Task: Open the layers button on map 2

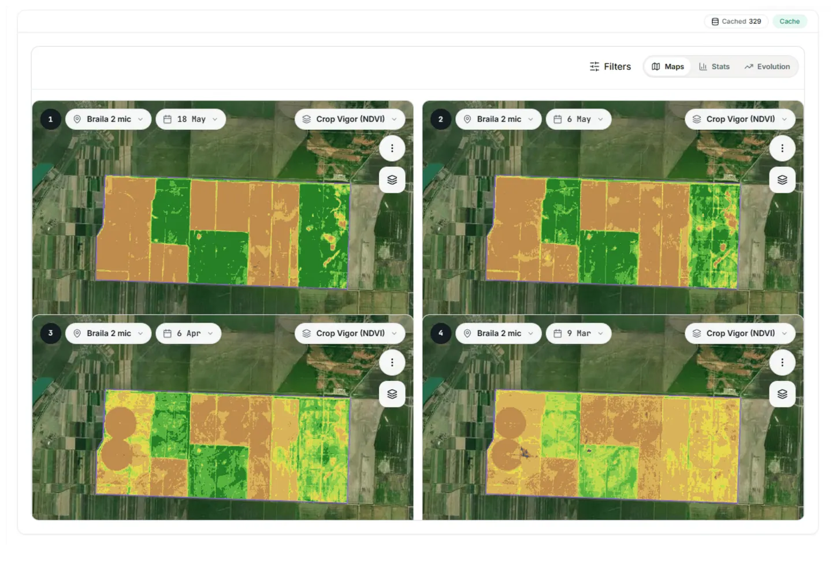Action: click(782, 180)
